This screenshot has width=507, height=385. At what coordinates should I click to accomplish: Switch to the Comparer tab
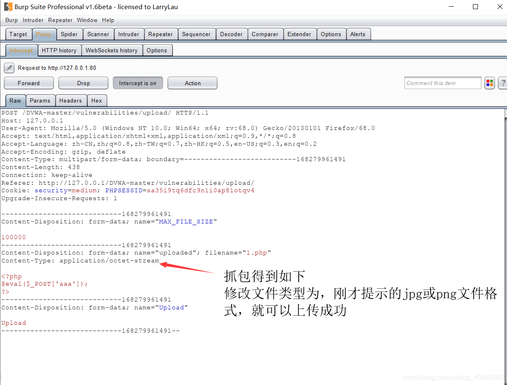click(x=265, y=34)
